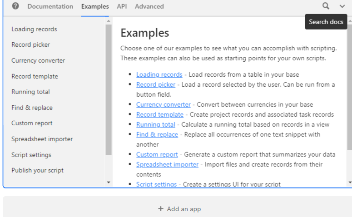Screen dimensions: 352x217
Task: Choose Currency converter in the sidebar
Action: coord(38,60)
